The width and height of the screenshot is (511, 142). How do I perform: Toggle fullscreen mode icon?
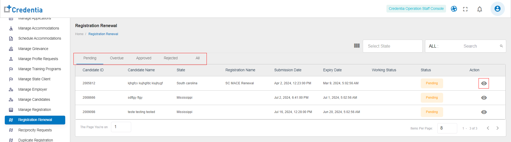coord(465,9)
